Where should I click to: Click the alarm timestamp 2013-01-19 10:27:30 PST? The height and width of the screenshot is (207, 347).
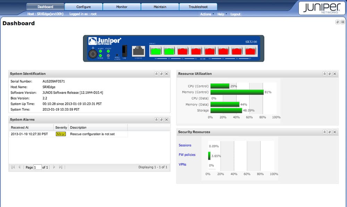tap(29, 134)
